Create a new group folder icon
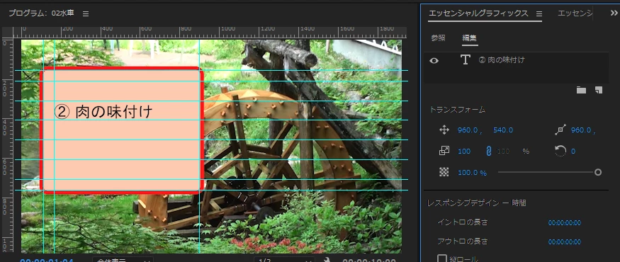Viewport: 620px width, 262px height. pos(581,90)
